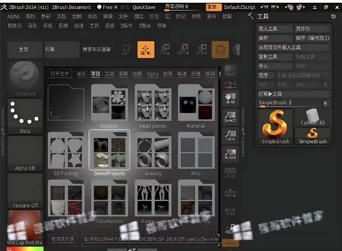The width and height of the screenshot is (342, 251).
Task: Go up to parent folder icon
Action: pos(66,102)
